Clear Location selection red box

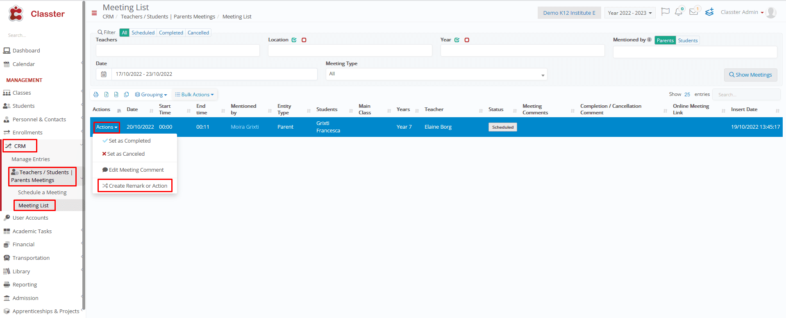pos(304,40)
